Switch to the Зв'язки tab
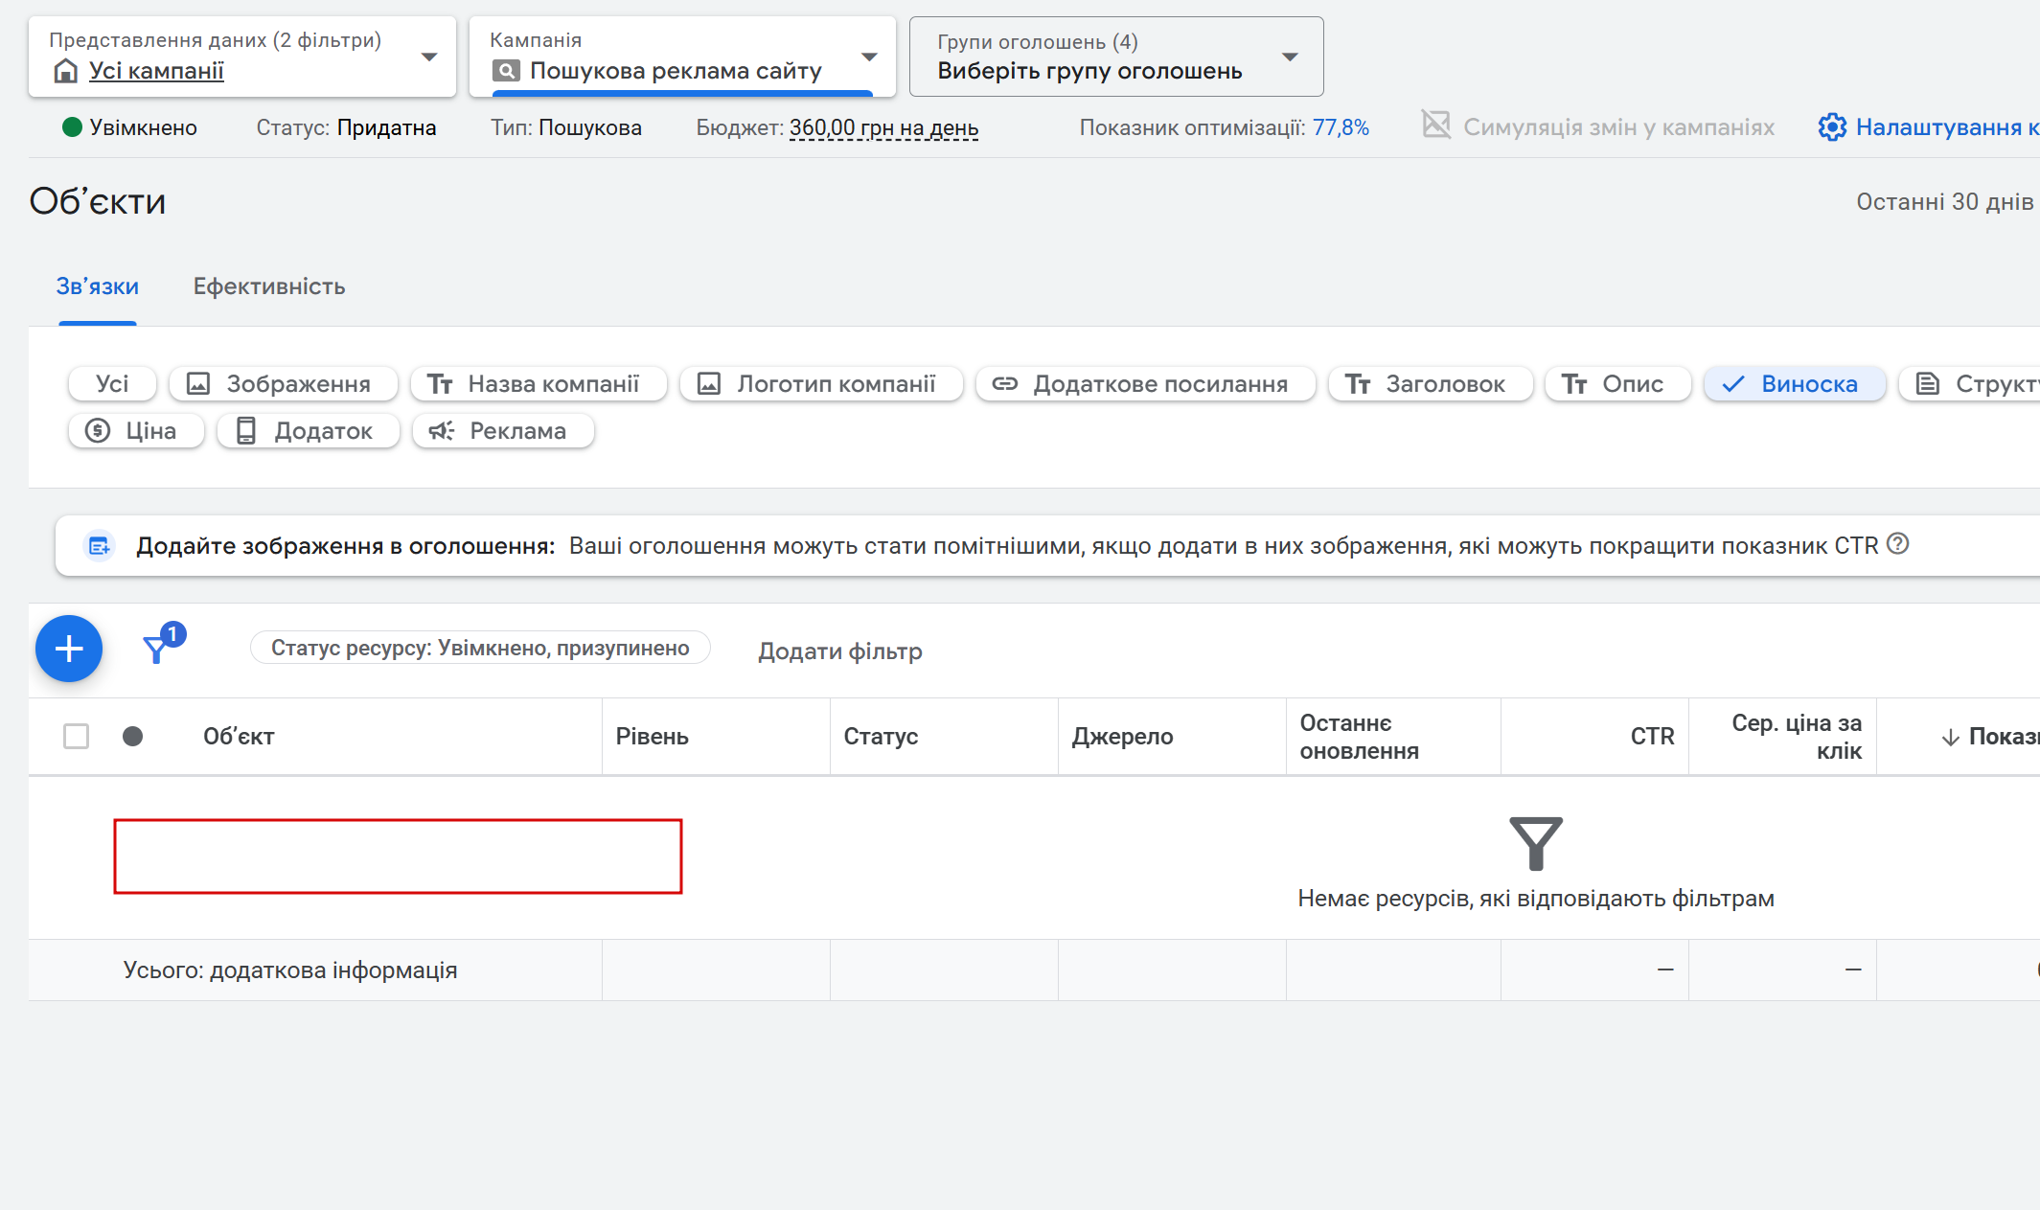This screenshot has height=1210, width=2040. coord(97,286)
